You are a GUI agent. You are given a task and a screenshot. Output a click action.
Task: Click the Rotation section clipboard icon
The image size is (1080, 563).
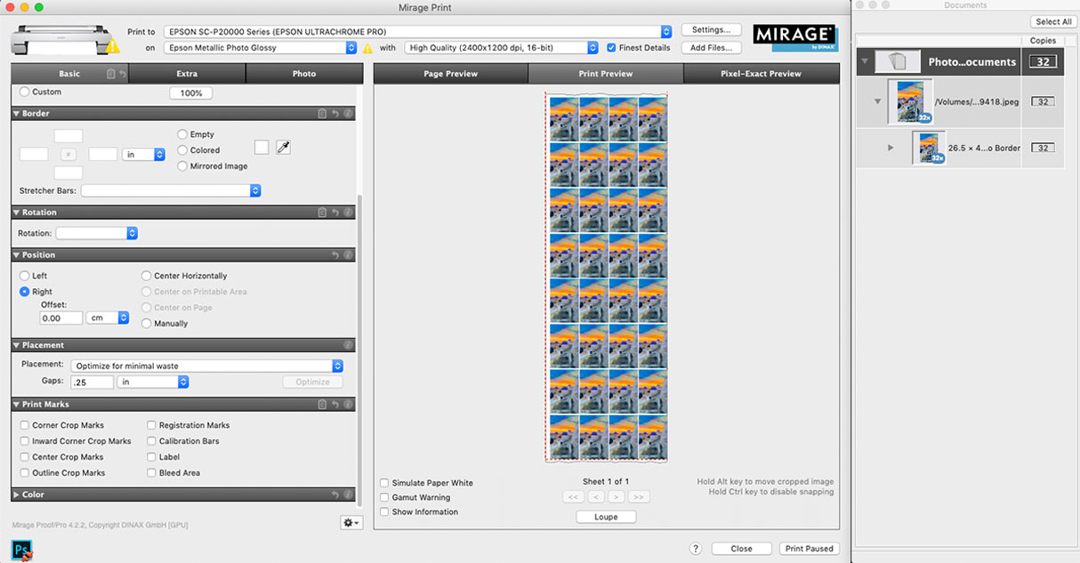[x=323, y=213]
